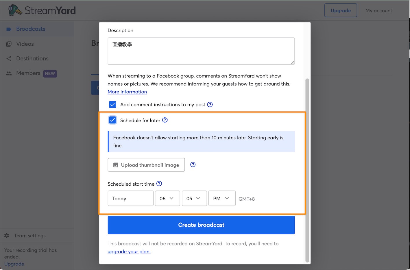Click the Destinations share icon

point(9,59)
